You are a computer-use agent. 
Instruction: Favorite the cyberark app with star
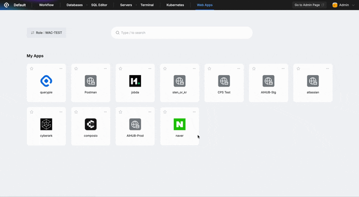coord(31,112)
